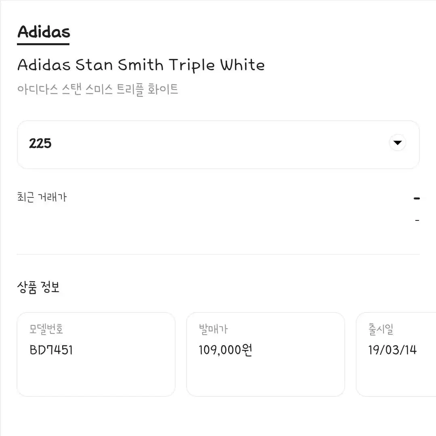This screenshot has width=436, height=436.
Task: Select the 발매가 info card
Action: coord(266,354)
